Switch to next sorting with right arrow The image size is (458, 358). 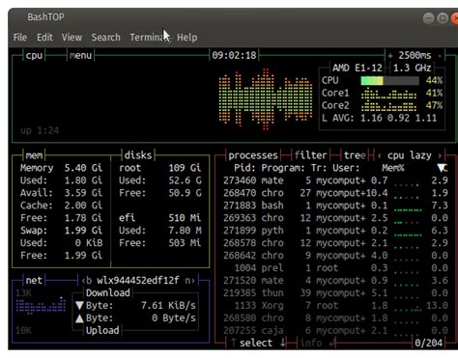click(x=440, y=155)
